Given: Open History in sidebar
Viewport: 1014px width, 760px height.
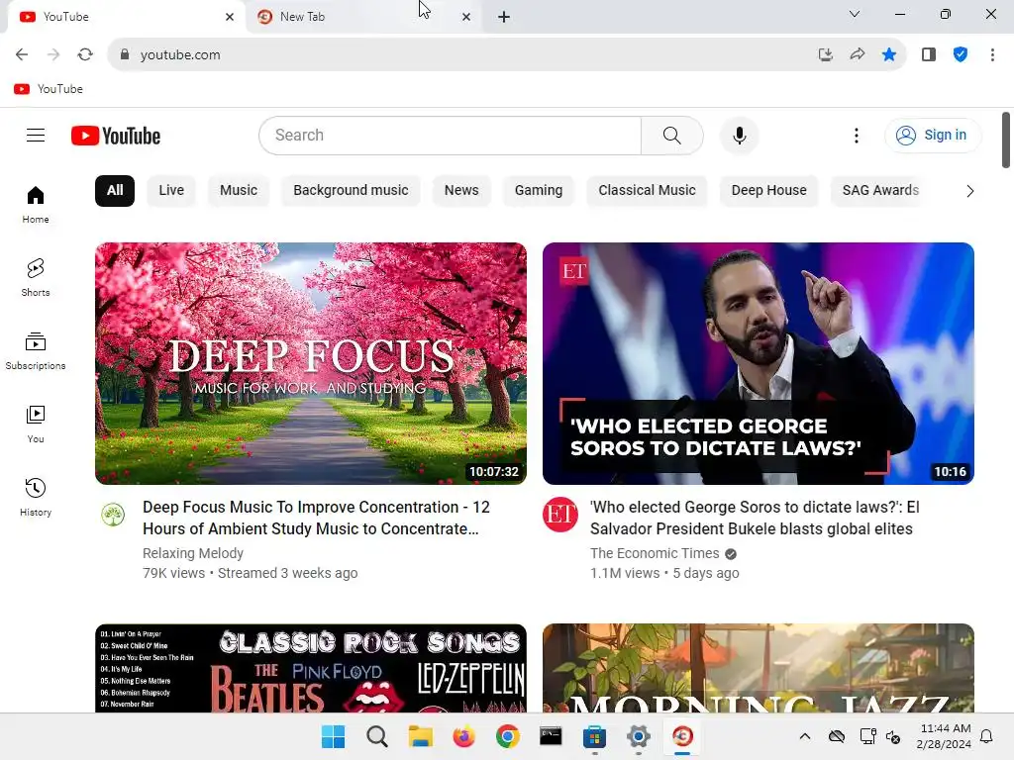Looking at the screenshot, I should [x=36, y=497].
